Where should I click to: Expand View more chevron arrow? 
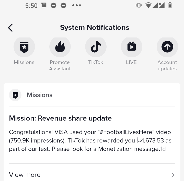coord(173,175)
